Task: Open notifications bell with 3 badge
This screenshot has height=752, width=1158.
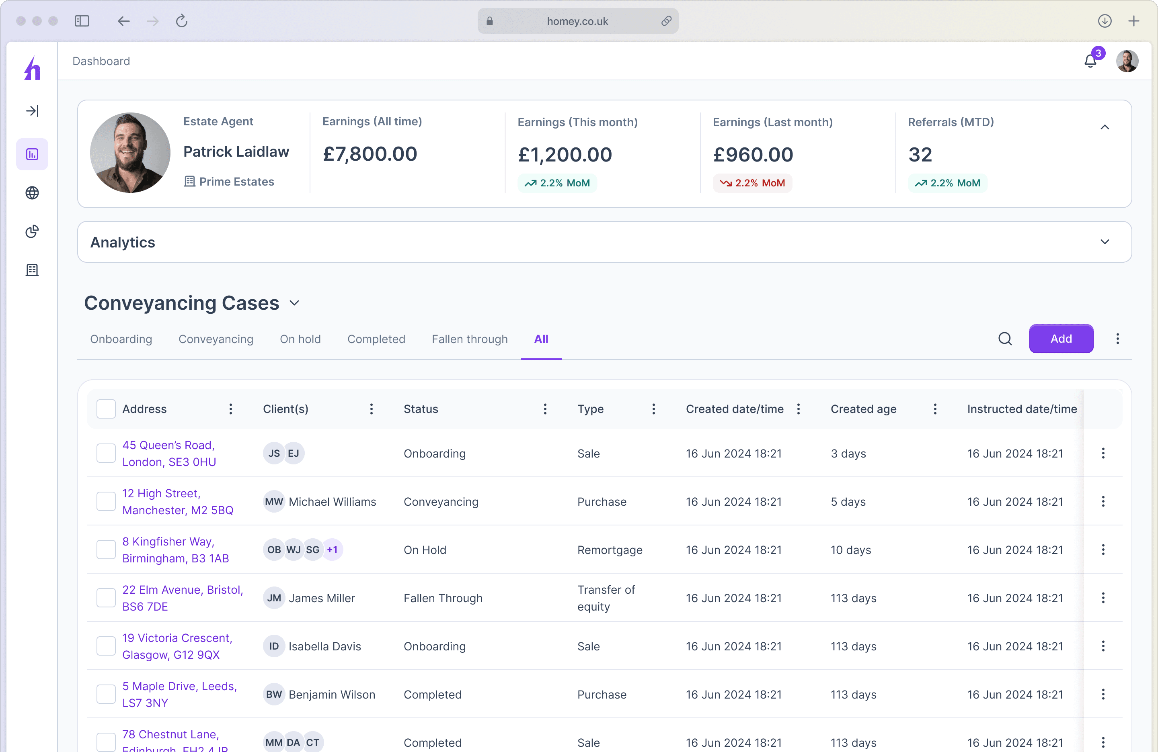Action: point(1090,61)
